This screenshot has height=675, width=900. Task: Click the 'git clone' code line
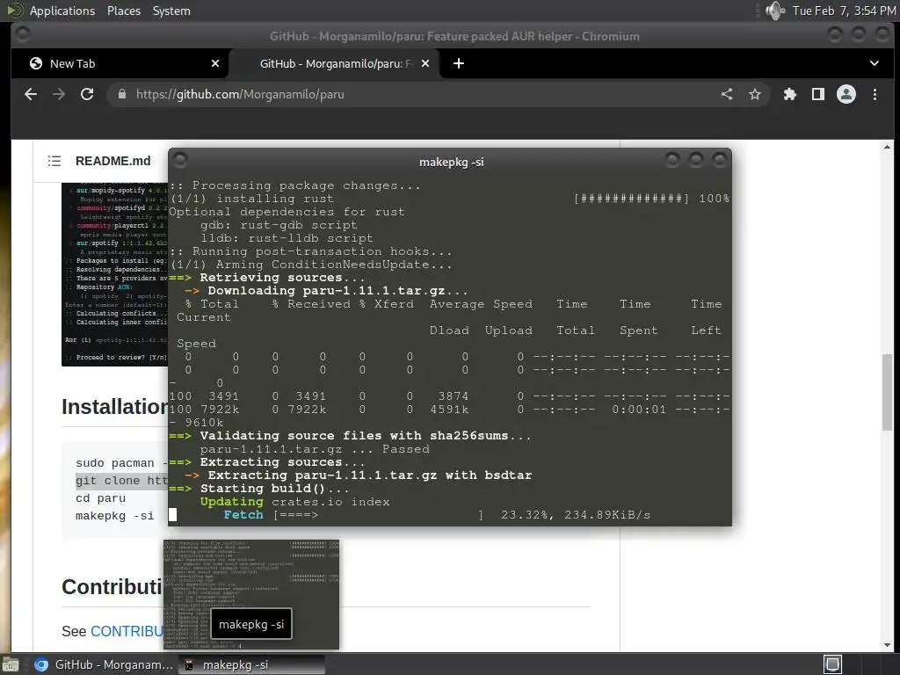point(121,481)
